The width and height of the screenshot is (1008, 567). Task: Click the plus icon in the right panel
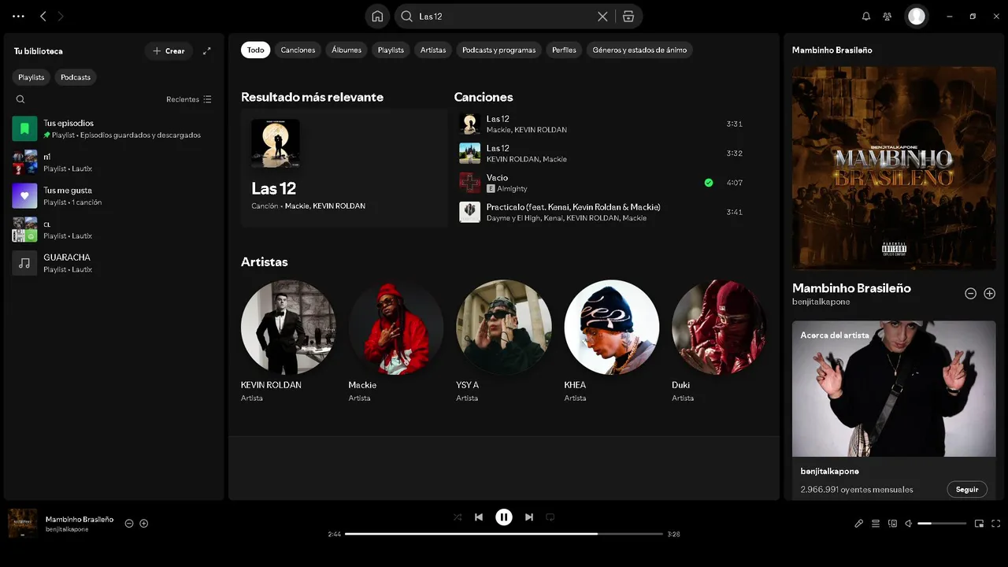[x=990, y=294]
